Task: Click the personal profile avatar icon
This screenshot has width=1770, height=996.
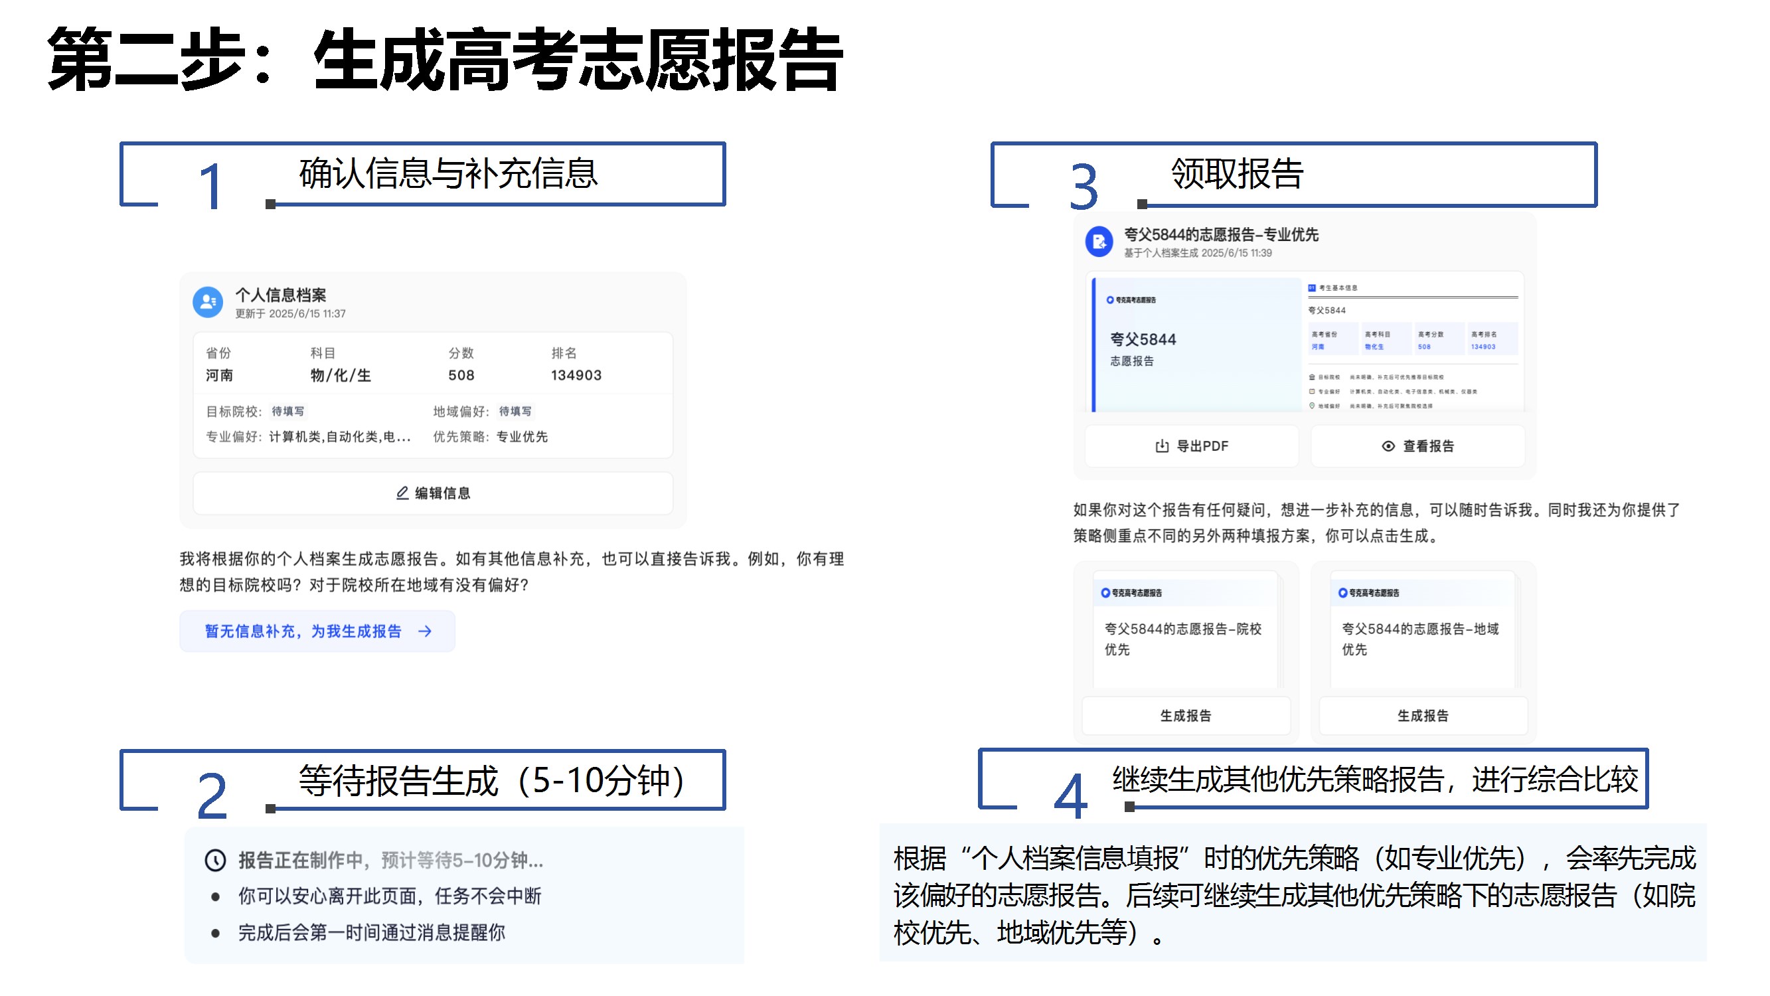Action: point(208,302)
